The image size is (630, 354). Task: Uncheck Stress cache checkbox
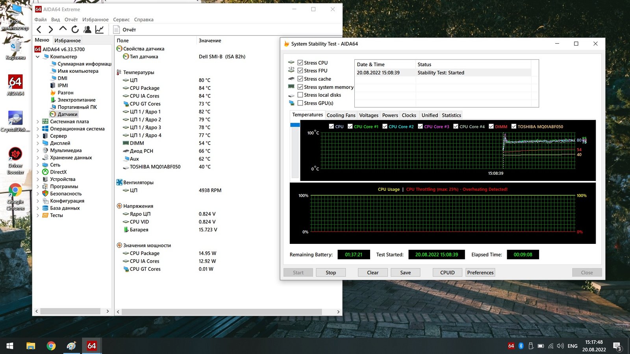click(300, 79)
